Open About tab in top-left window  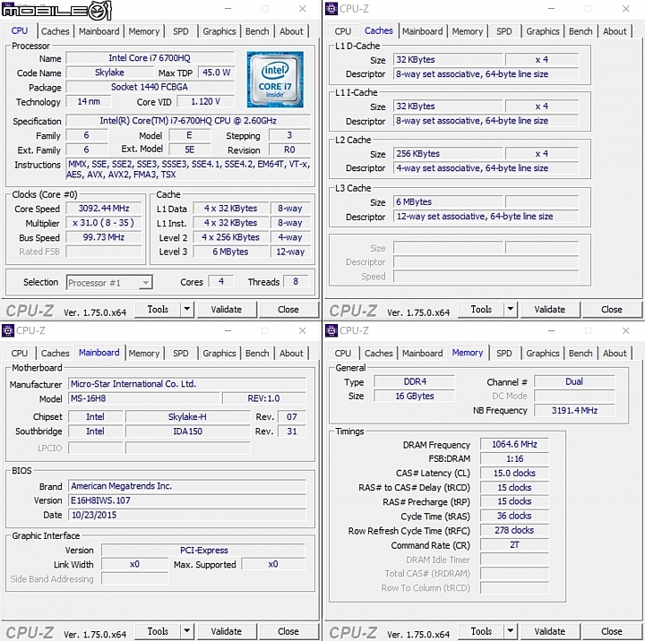coord(291,31)
